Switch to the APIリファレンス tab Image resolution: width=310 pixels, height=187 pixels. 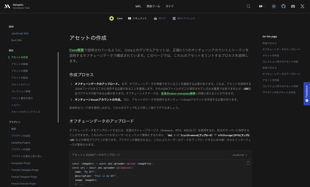(x=184, y=18)
